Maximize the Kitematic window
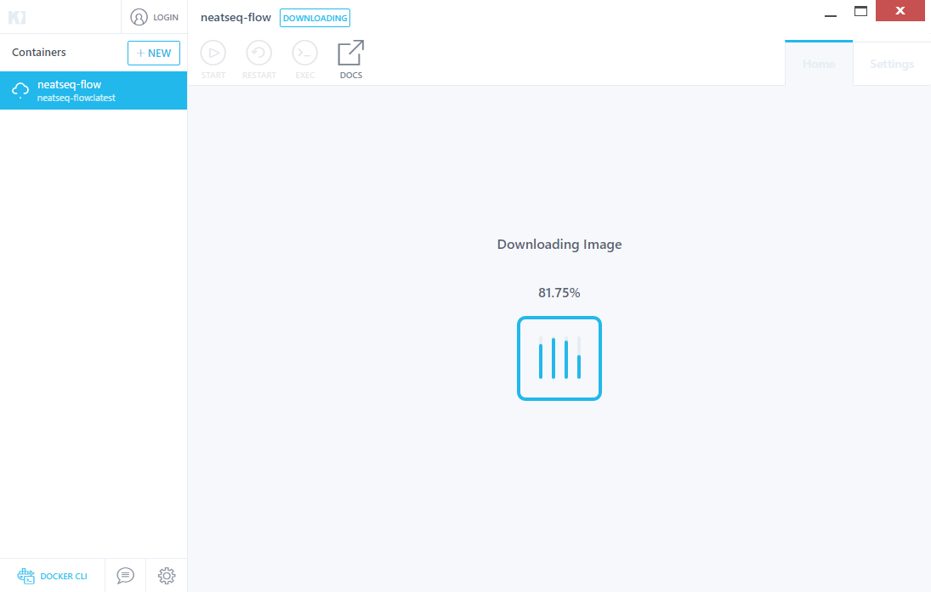931x592 pixels. pos(861,11)
